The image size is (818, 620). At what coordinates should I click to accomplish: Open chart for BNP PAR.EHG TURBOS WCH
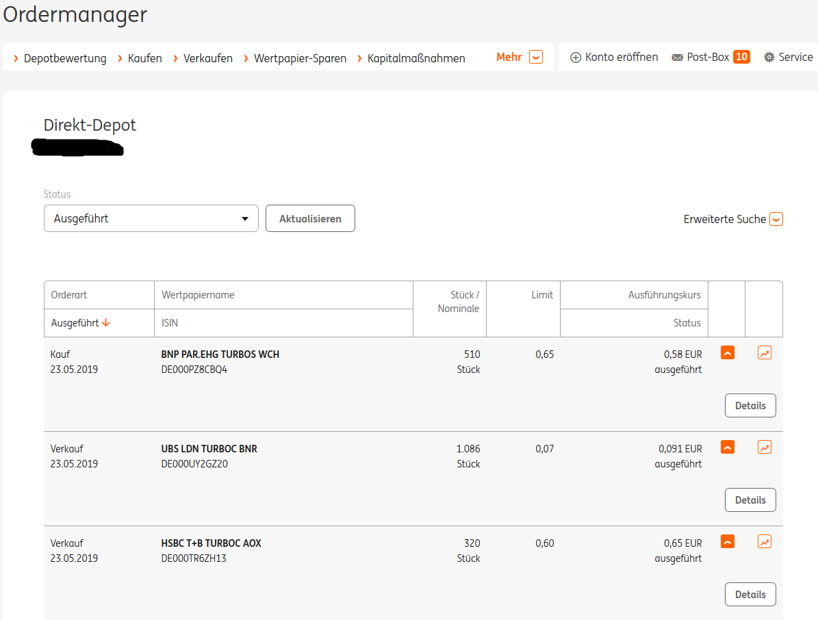765,353
